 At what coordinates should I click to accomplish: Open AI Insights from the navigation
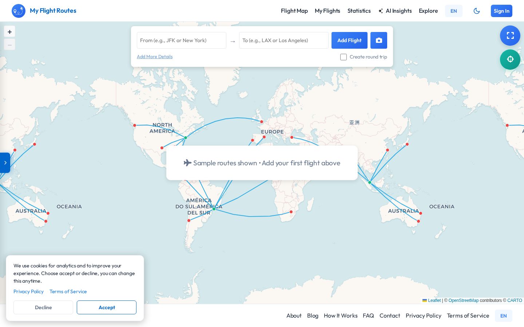(x=395, y=11)
